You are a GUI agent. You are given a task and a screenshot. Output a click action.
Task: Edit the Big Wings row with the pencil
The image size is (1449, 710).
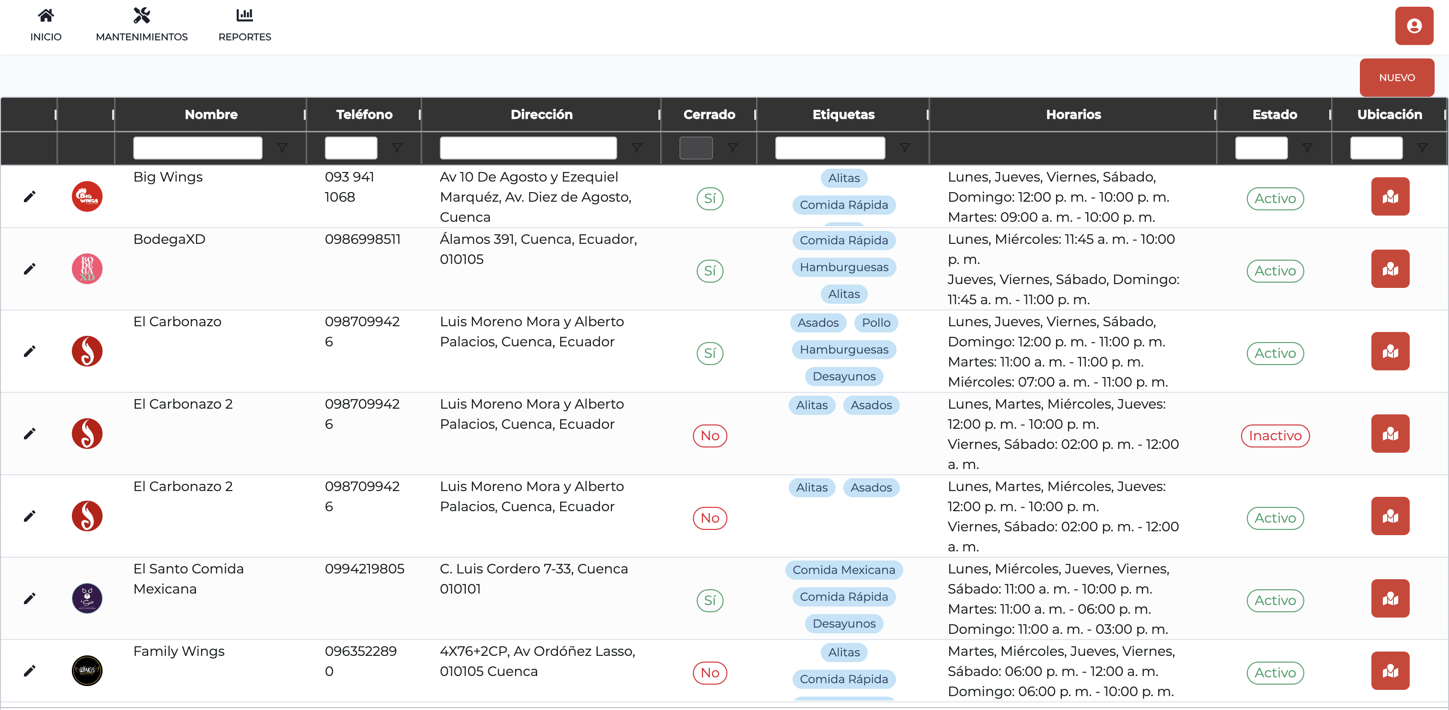(x=29, y=196)
